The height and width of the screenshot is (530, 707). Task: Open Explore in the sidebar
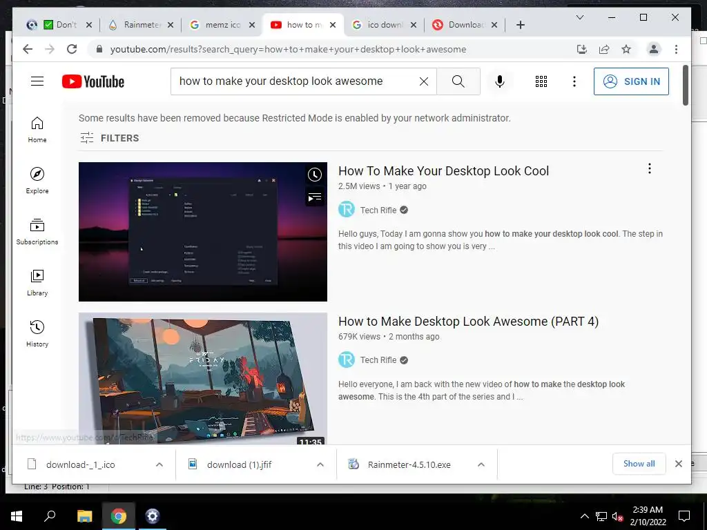pyautogui.click(x=37, y=181)
